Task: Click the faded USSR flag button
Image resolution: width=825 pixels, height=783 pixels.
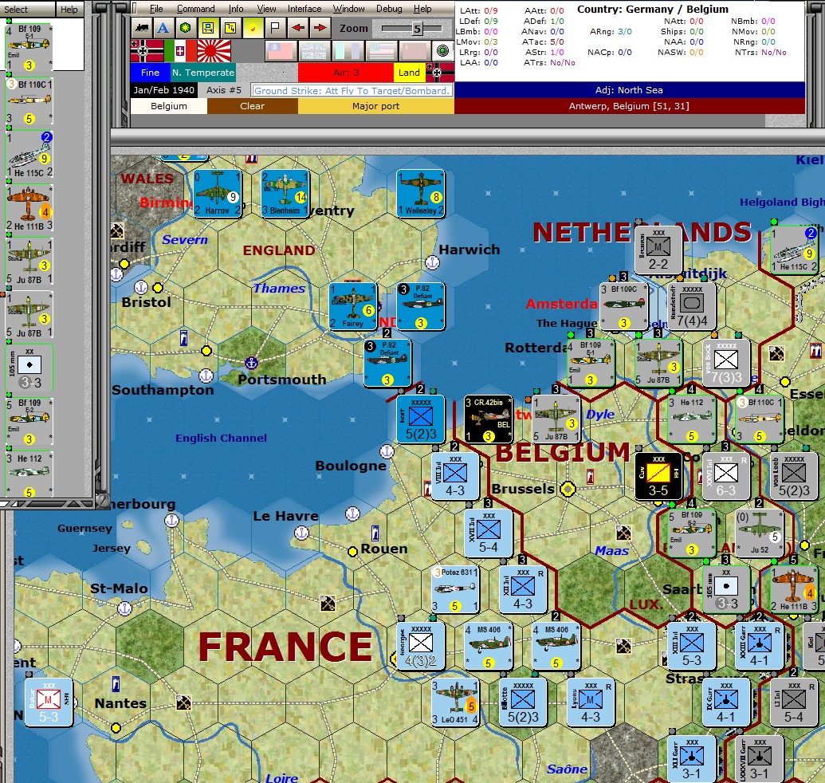Action: click(x=414, y=51)
